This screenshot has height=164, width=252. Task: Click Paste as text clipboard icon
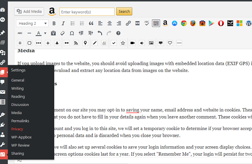click(53, 33)
